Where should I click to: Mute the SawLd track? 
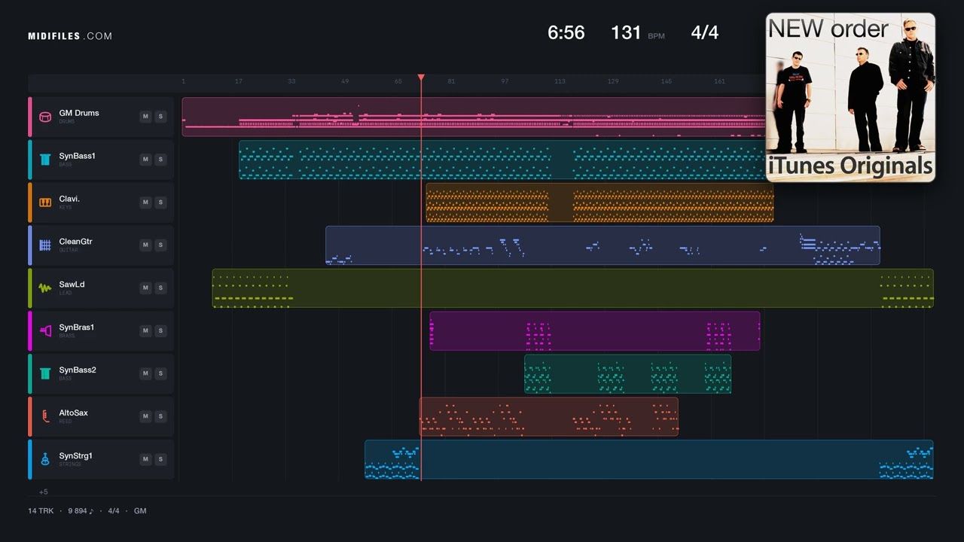(145, 288)
